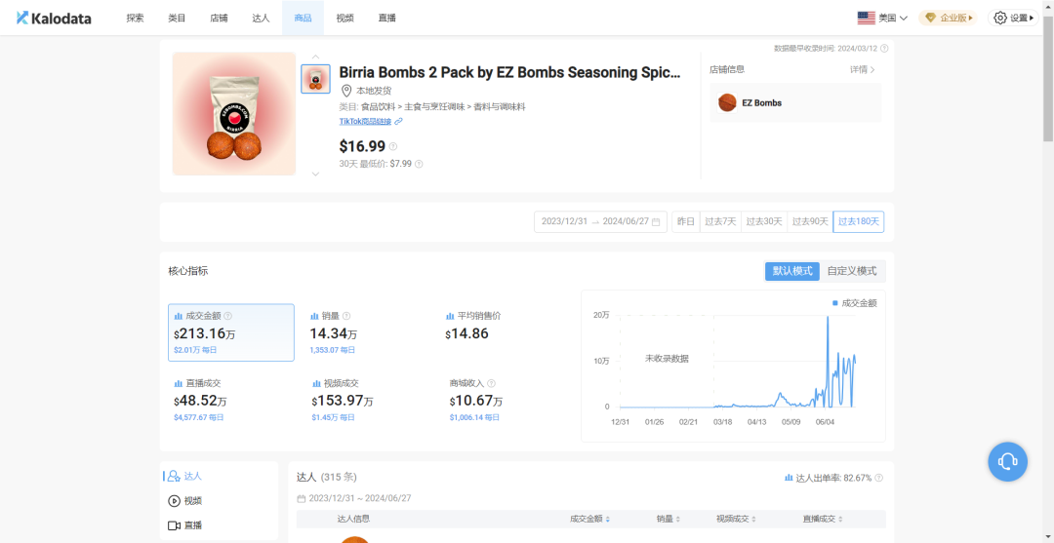1054x543 pixels.
Task: Click the 企业版 upgrade button
Action: (949, 18)
